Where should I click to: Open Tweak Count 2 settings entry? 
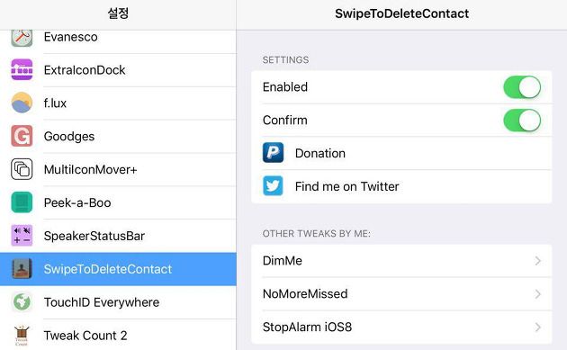click(118, 336)
